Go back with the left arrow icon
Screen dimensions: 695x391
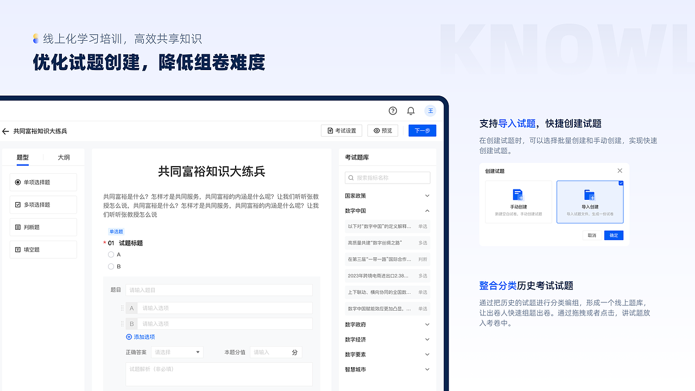5,131
